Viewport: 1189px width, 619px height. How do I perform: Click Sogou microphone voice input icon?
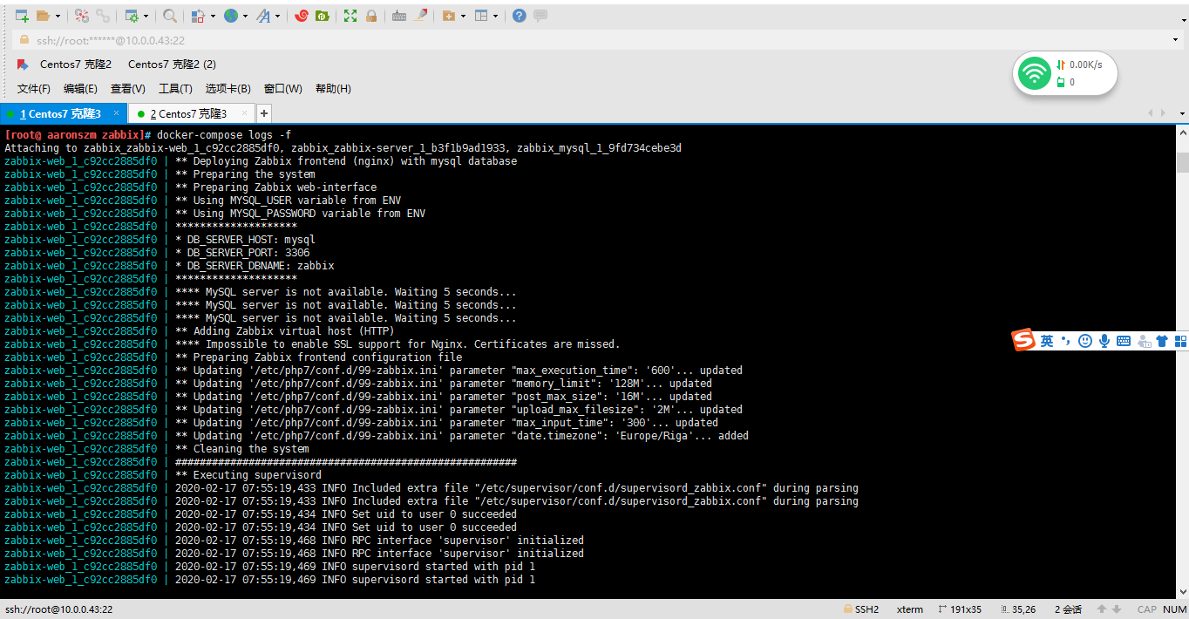click(1104, 341)
